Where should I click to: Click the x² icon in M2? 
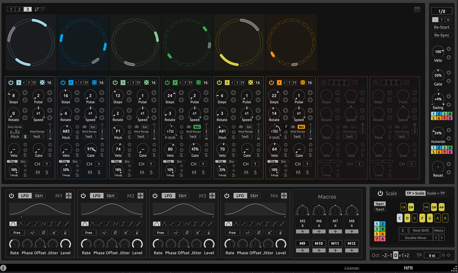pyautogui.click(x=126, y=232)
